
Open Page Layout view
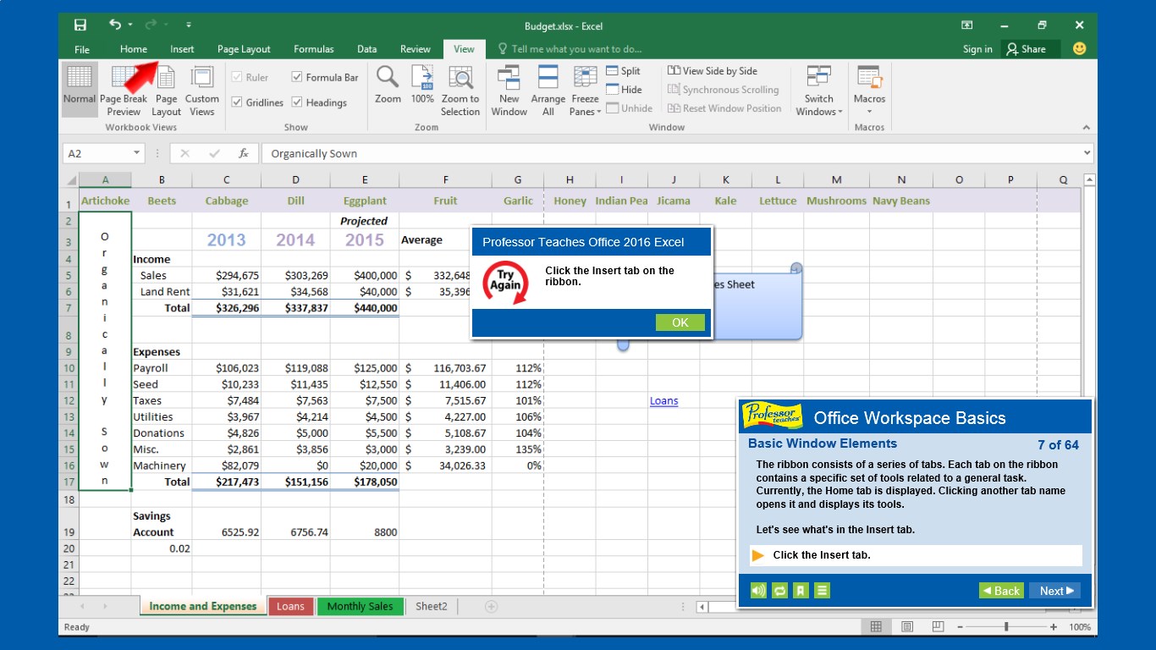coord(166,91)
